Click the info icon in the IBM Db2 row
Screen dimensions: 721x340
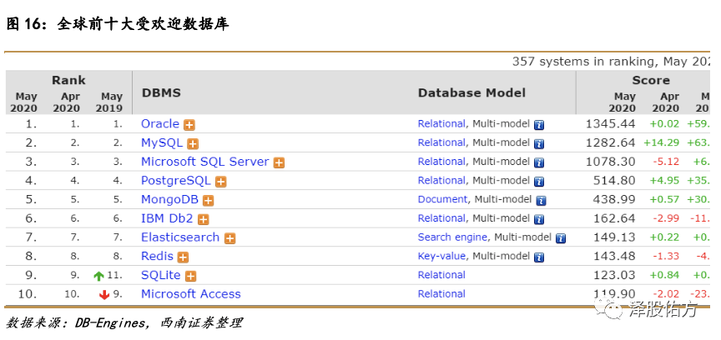click(x=539, y=219)
